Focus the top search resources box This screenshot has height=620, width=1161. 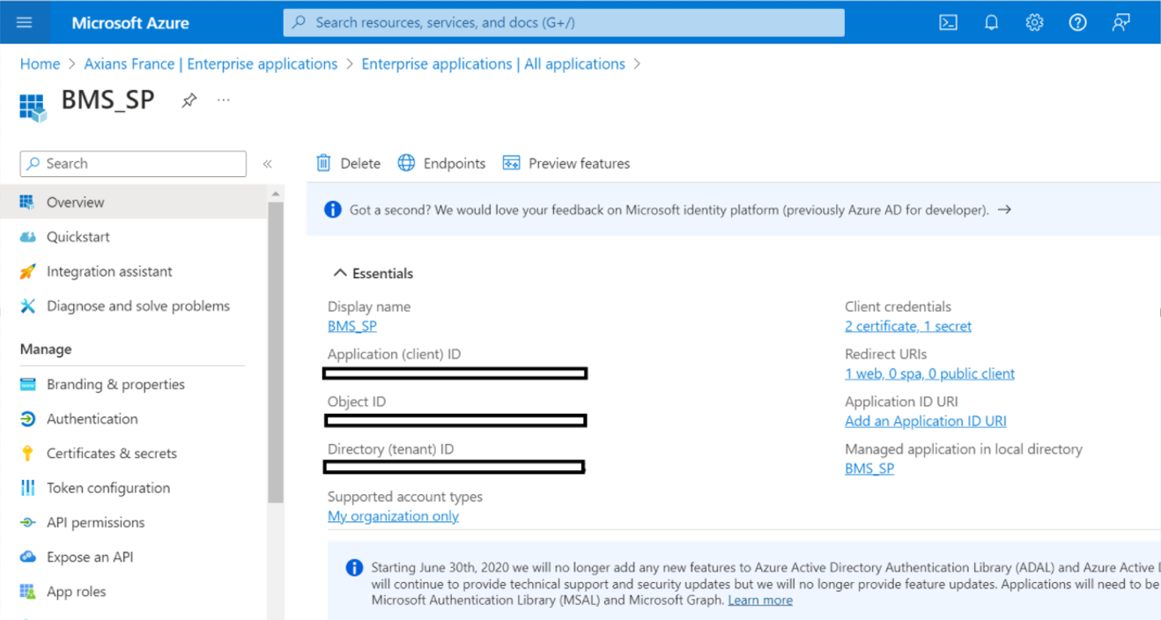pos(564,23)
